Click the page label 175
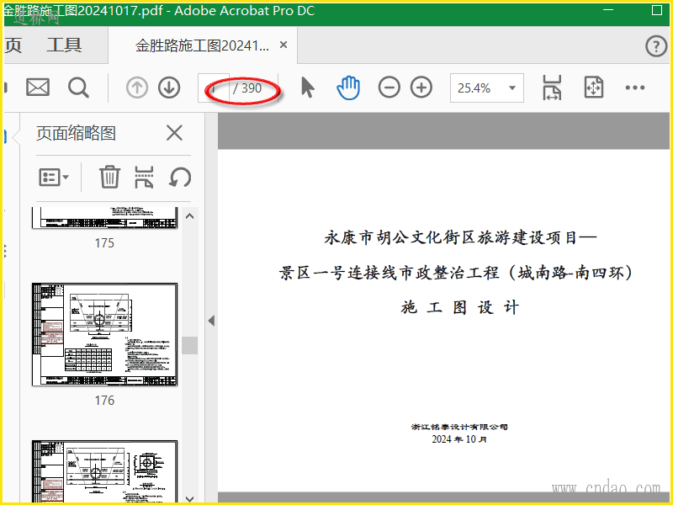Viewport: 673px width, 505px height. tap(104, 243)
